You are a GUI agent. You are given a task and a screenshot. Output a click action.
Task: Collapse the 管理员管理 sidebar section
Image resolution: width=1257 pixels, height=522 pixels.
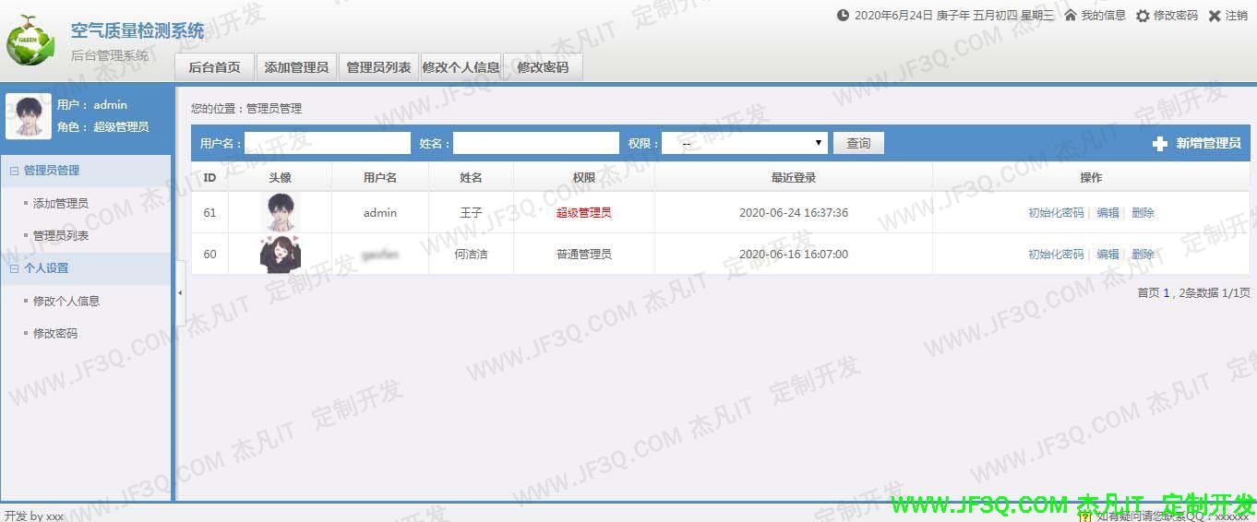[14, 171]
